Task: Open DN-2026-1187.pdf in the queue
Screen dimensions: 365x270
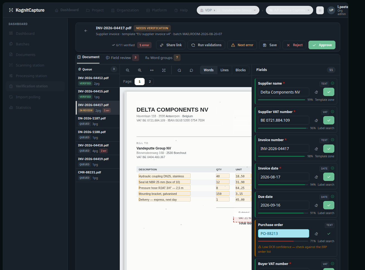Action: pyautogui.click(x=98, y=121)
